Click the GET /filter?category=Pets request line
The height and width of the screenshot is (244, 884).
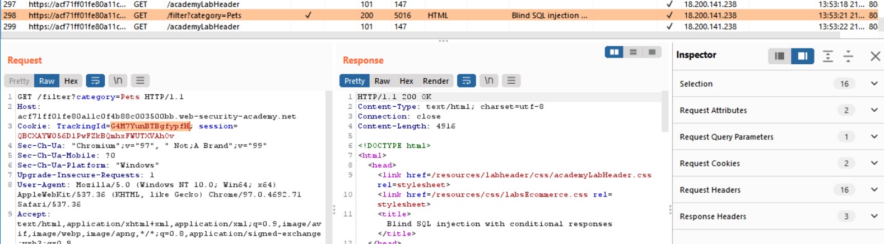[x=100, y=97]
